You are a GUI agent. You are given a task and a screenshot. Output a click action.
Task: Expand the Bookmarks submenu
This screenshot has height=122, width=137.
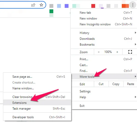point(104,45)
